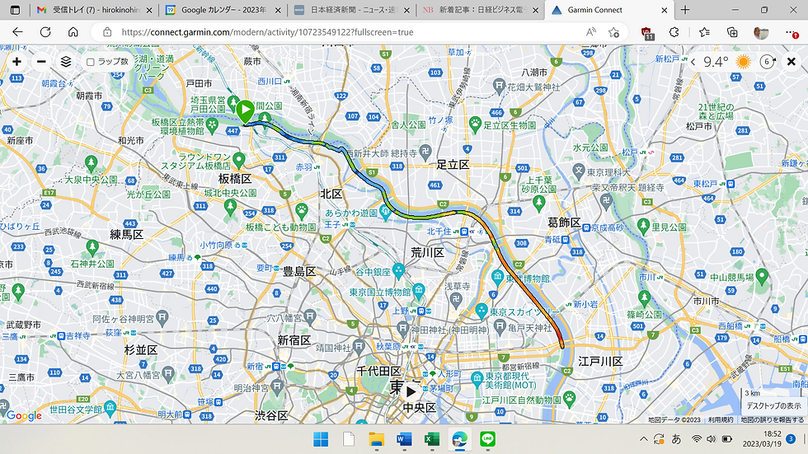Image resolution: width=808 pixels, height=454 pixels.
Task: Open the 利用規約 link
Action: [721, 419]
